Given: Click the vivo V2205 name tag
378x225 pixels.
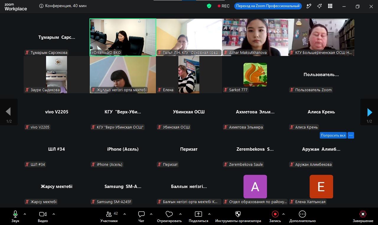Looking at the screenshot, I should (x=38, y=127).
